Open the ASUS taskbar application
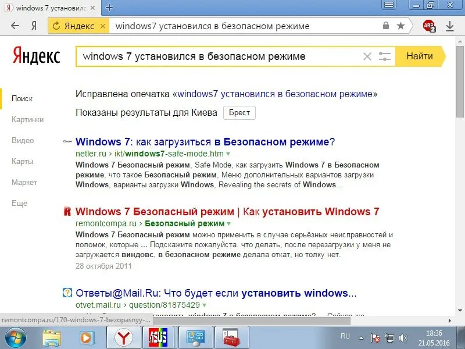 click(158, 337)
